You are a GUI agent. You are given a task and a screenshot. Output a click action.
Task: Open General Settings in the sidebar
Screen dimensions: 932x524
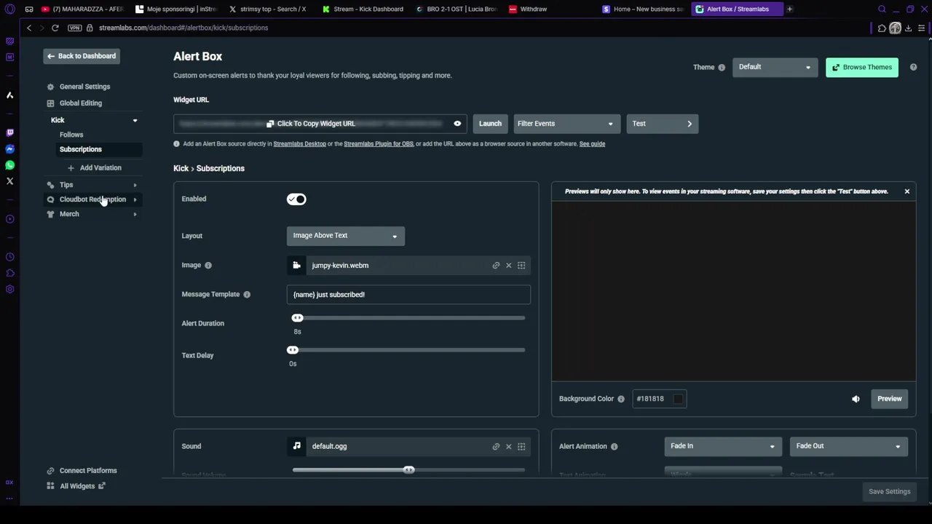click(x=84, y=87)
